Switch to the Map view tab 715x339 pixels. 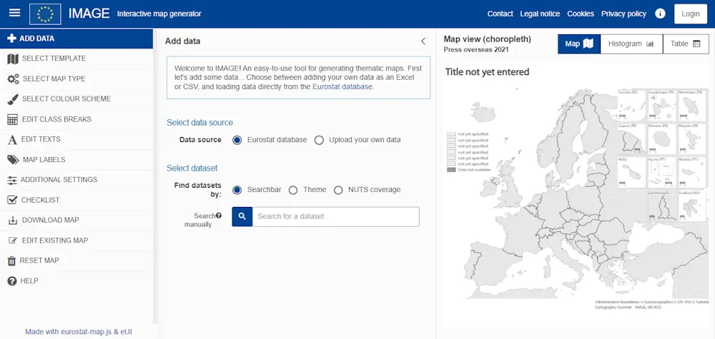click(x=579, y=44)
